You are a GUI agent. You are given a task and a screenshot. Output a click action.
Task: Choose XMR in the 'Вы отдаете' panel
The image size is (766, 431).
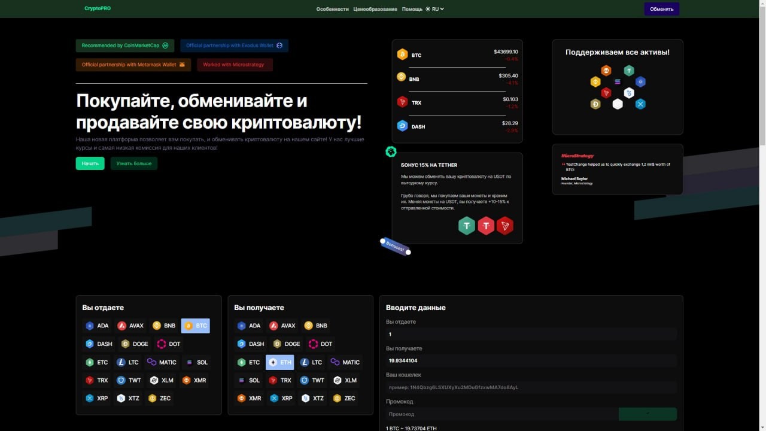coord(194,380)
